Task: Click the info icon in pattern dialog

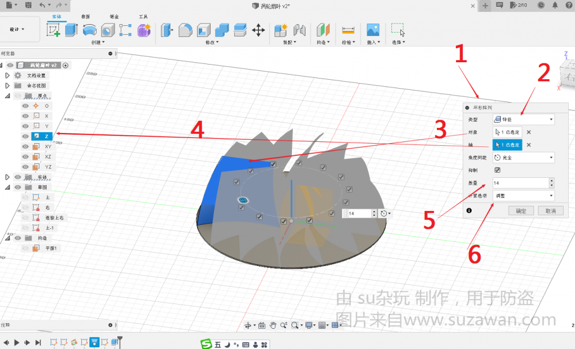Action: (x=469, y=210)
